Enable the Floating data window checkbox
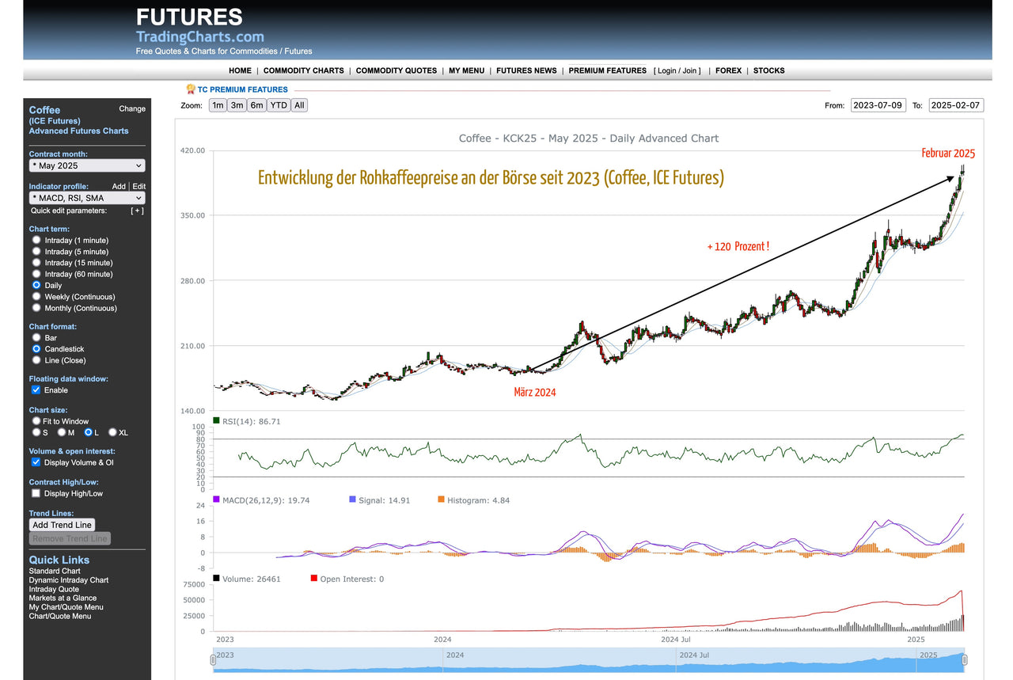This screenshot has width=1013, height=680. (x=36, y=390)
